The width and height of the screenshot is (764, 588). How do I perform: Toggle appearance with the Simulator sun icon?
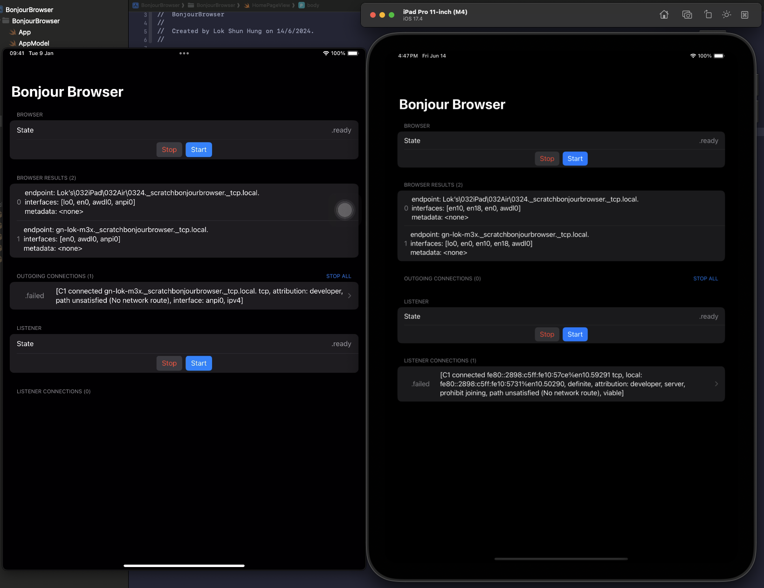point(726,14)
